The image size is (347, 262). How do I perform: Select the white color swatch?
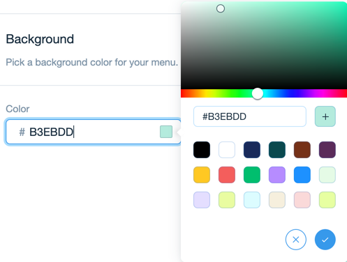pos(227,150)
